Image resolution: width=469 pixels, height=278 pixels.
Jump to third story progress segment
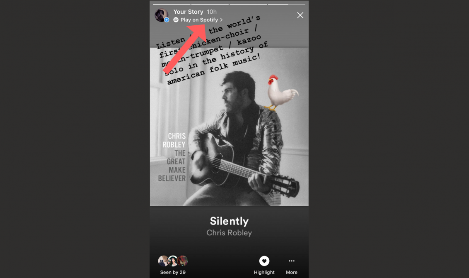click(248, 4)
